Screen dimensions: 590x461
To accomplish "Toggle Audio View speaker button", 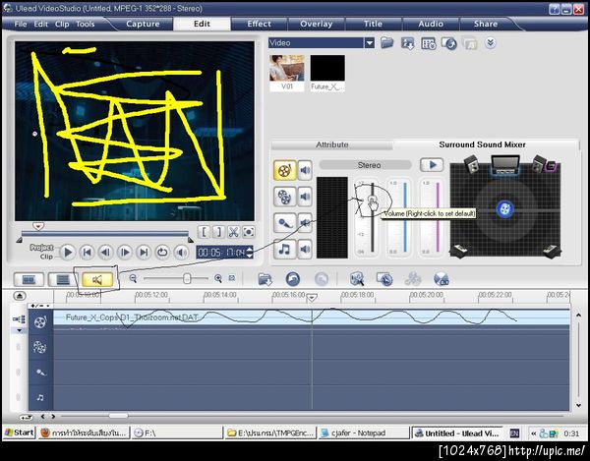I will 97,279.
